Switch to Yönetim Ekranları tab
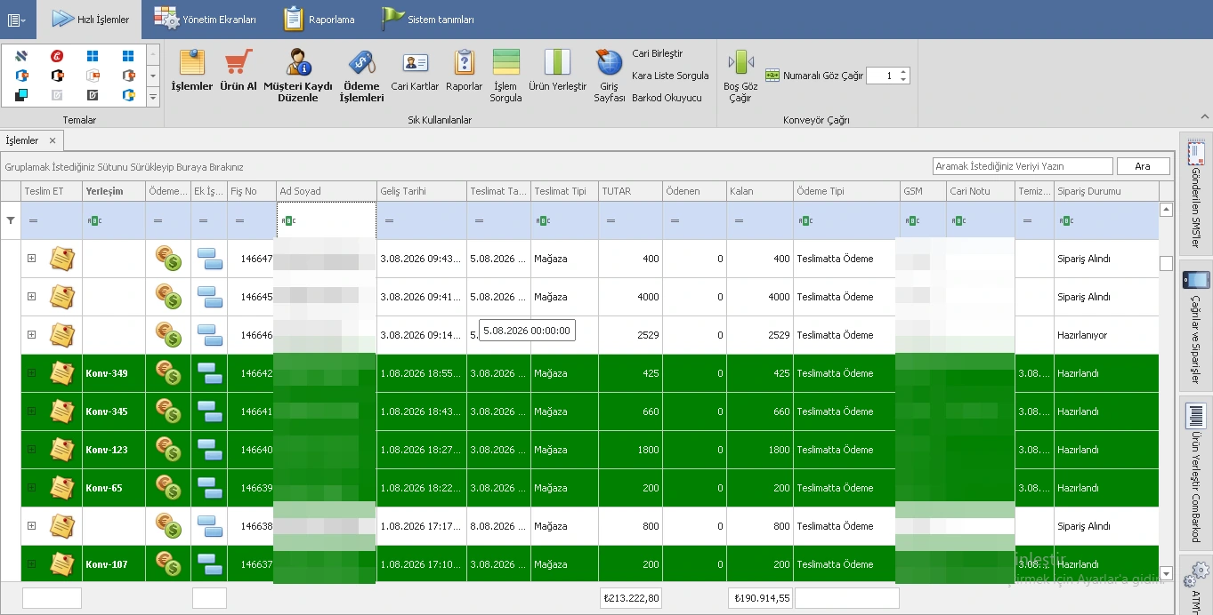 (x=205, y=19)
